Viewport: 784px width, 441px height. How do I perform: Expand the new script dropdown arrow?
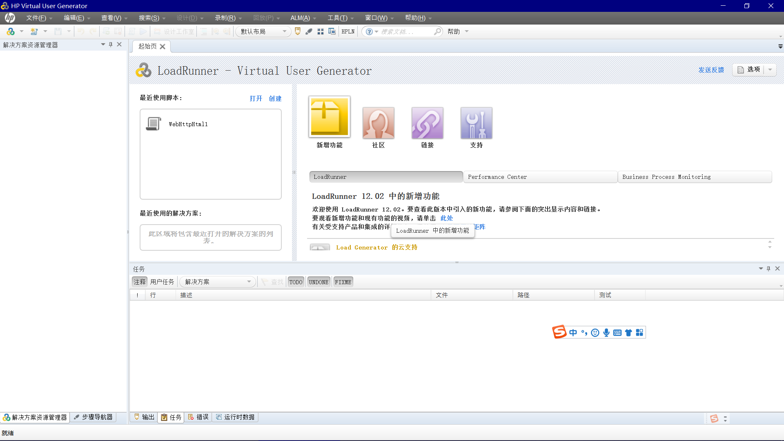pos(45,31)
